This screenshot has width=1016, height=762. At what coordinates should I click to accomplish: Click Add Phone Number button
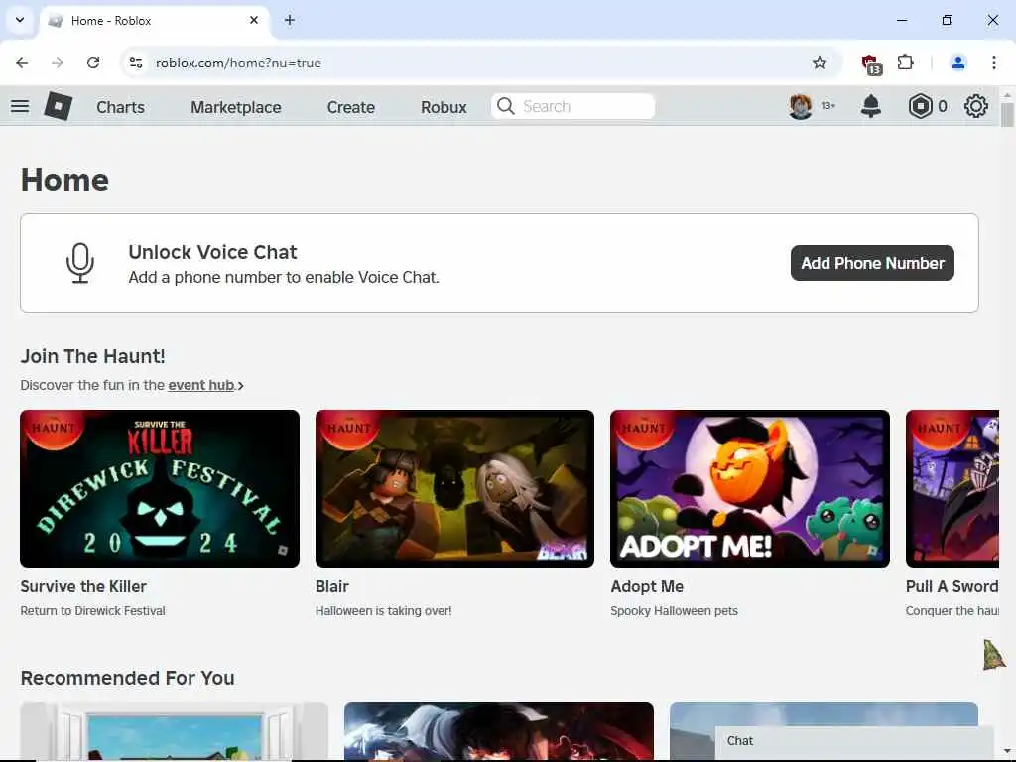click(872, 263)
